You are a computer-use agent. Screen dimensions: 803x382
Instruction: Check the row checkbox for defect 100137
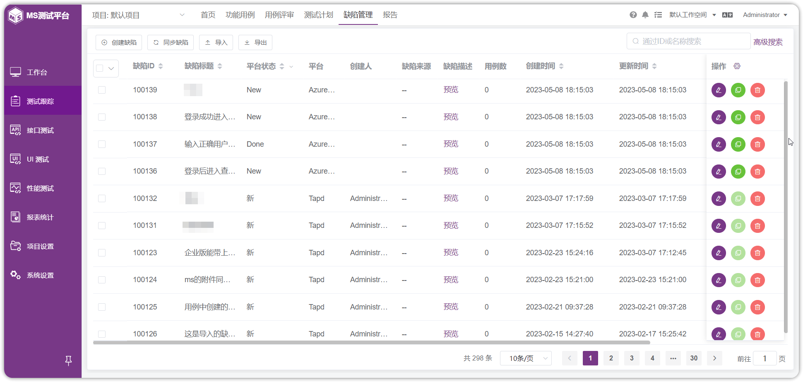[x=102, y=144]
